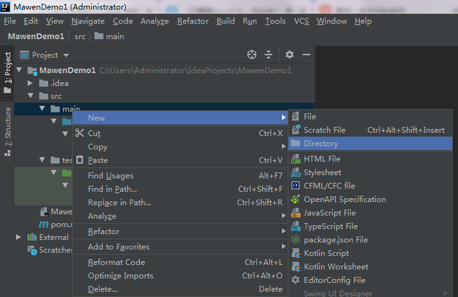Click the File icon in the New submenu
This screenshot has height=297, width=458.
coord(295,116)
